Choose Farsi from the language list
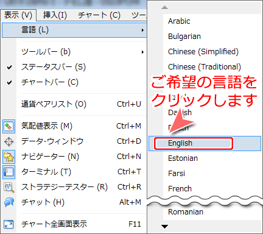This screenshot has width=263, height=234. tap(177, 174)
